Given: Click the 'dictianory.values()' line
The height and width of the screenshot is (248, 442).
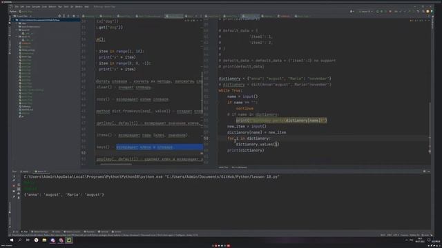Looking at the screenshot, I should coord(258,144).
